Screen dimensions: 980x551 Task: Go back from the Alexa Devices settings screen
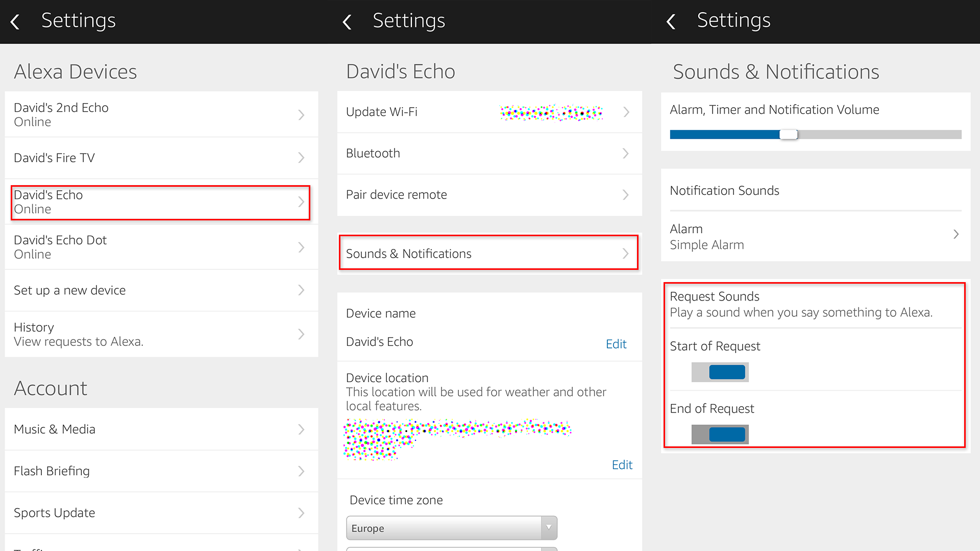point(15,21)
